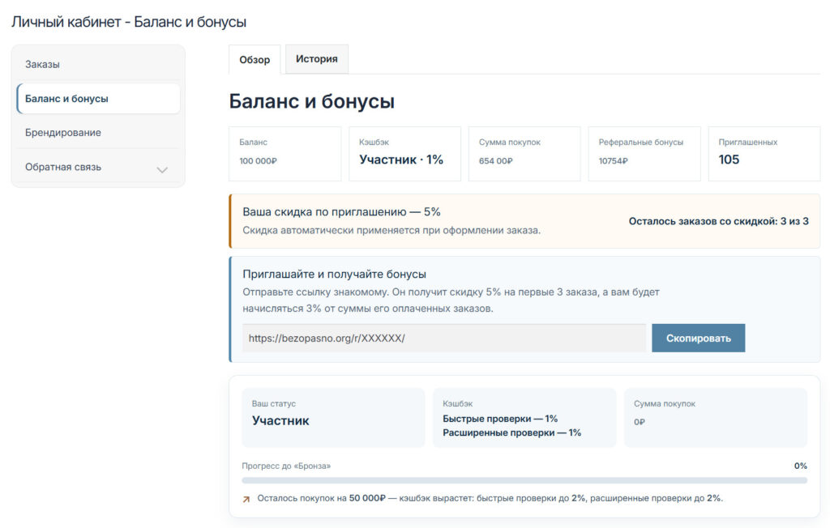This screenshot has height=528, width=830.
Task: Switch to the История tab
Action: pyautogui.click(x=317, y=59)
